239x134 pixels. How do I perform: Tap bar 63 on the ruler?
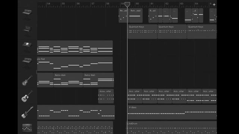tap(182, 4)
